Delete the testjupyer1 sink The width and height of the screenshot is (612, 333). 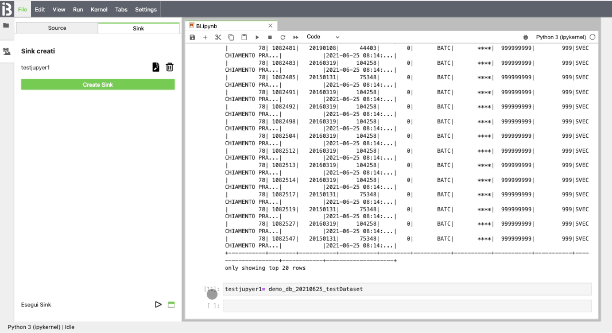click(169, 67)
